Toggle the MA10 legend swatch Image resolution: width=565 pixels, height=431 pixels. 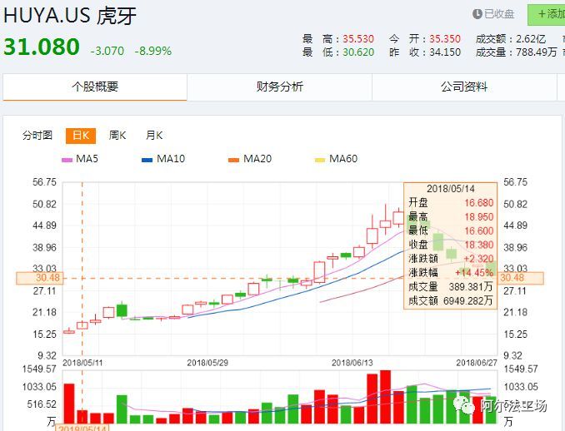pyautogui.click(x=147, y=160)
